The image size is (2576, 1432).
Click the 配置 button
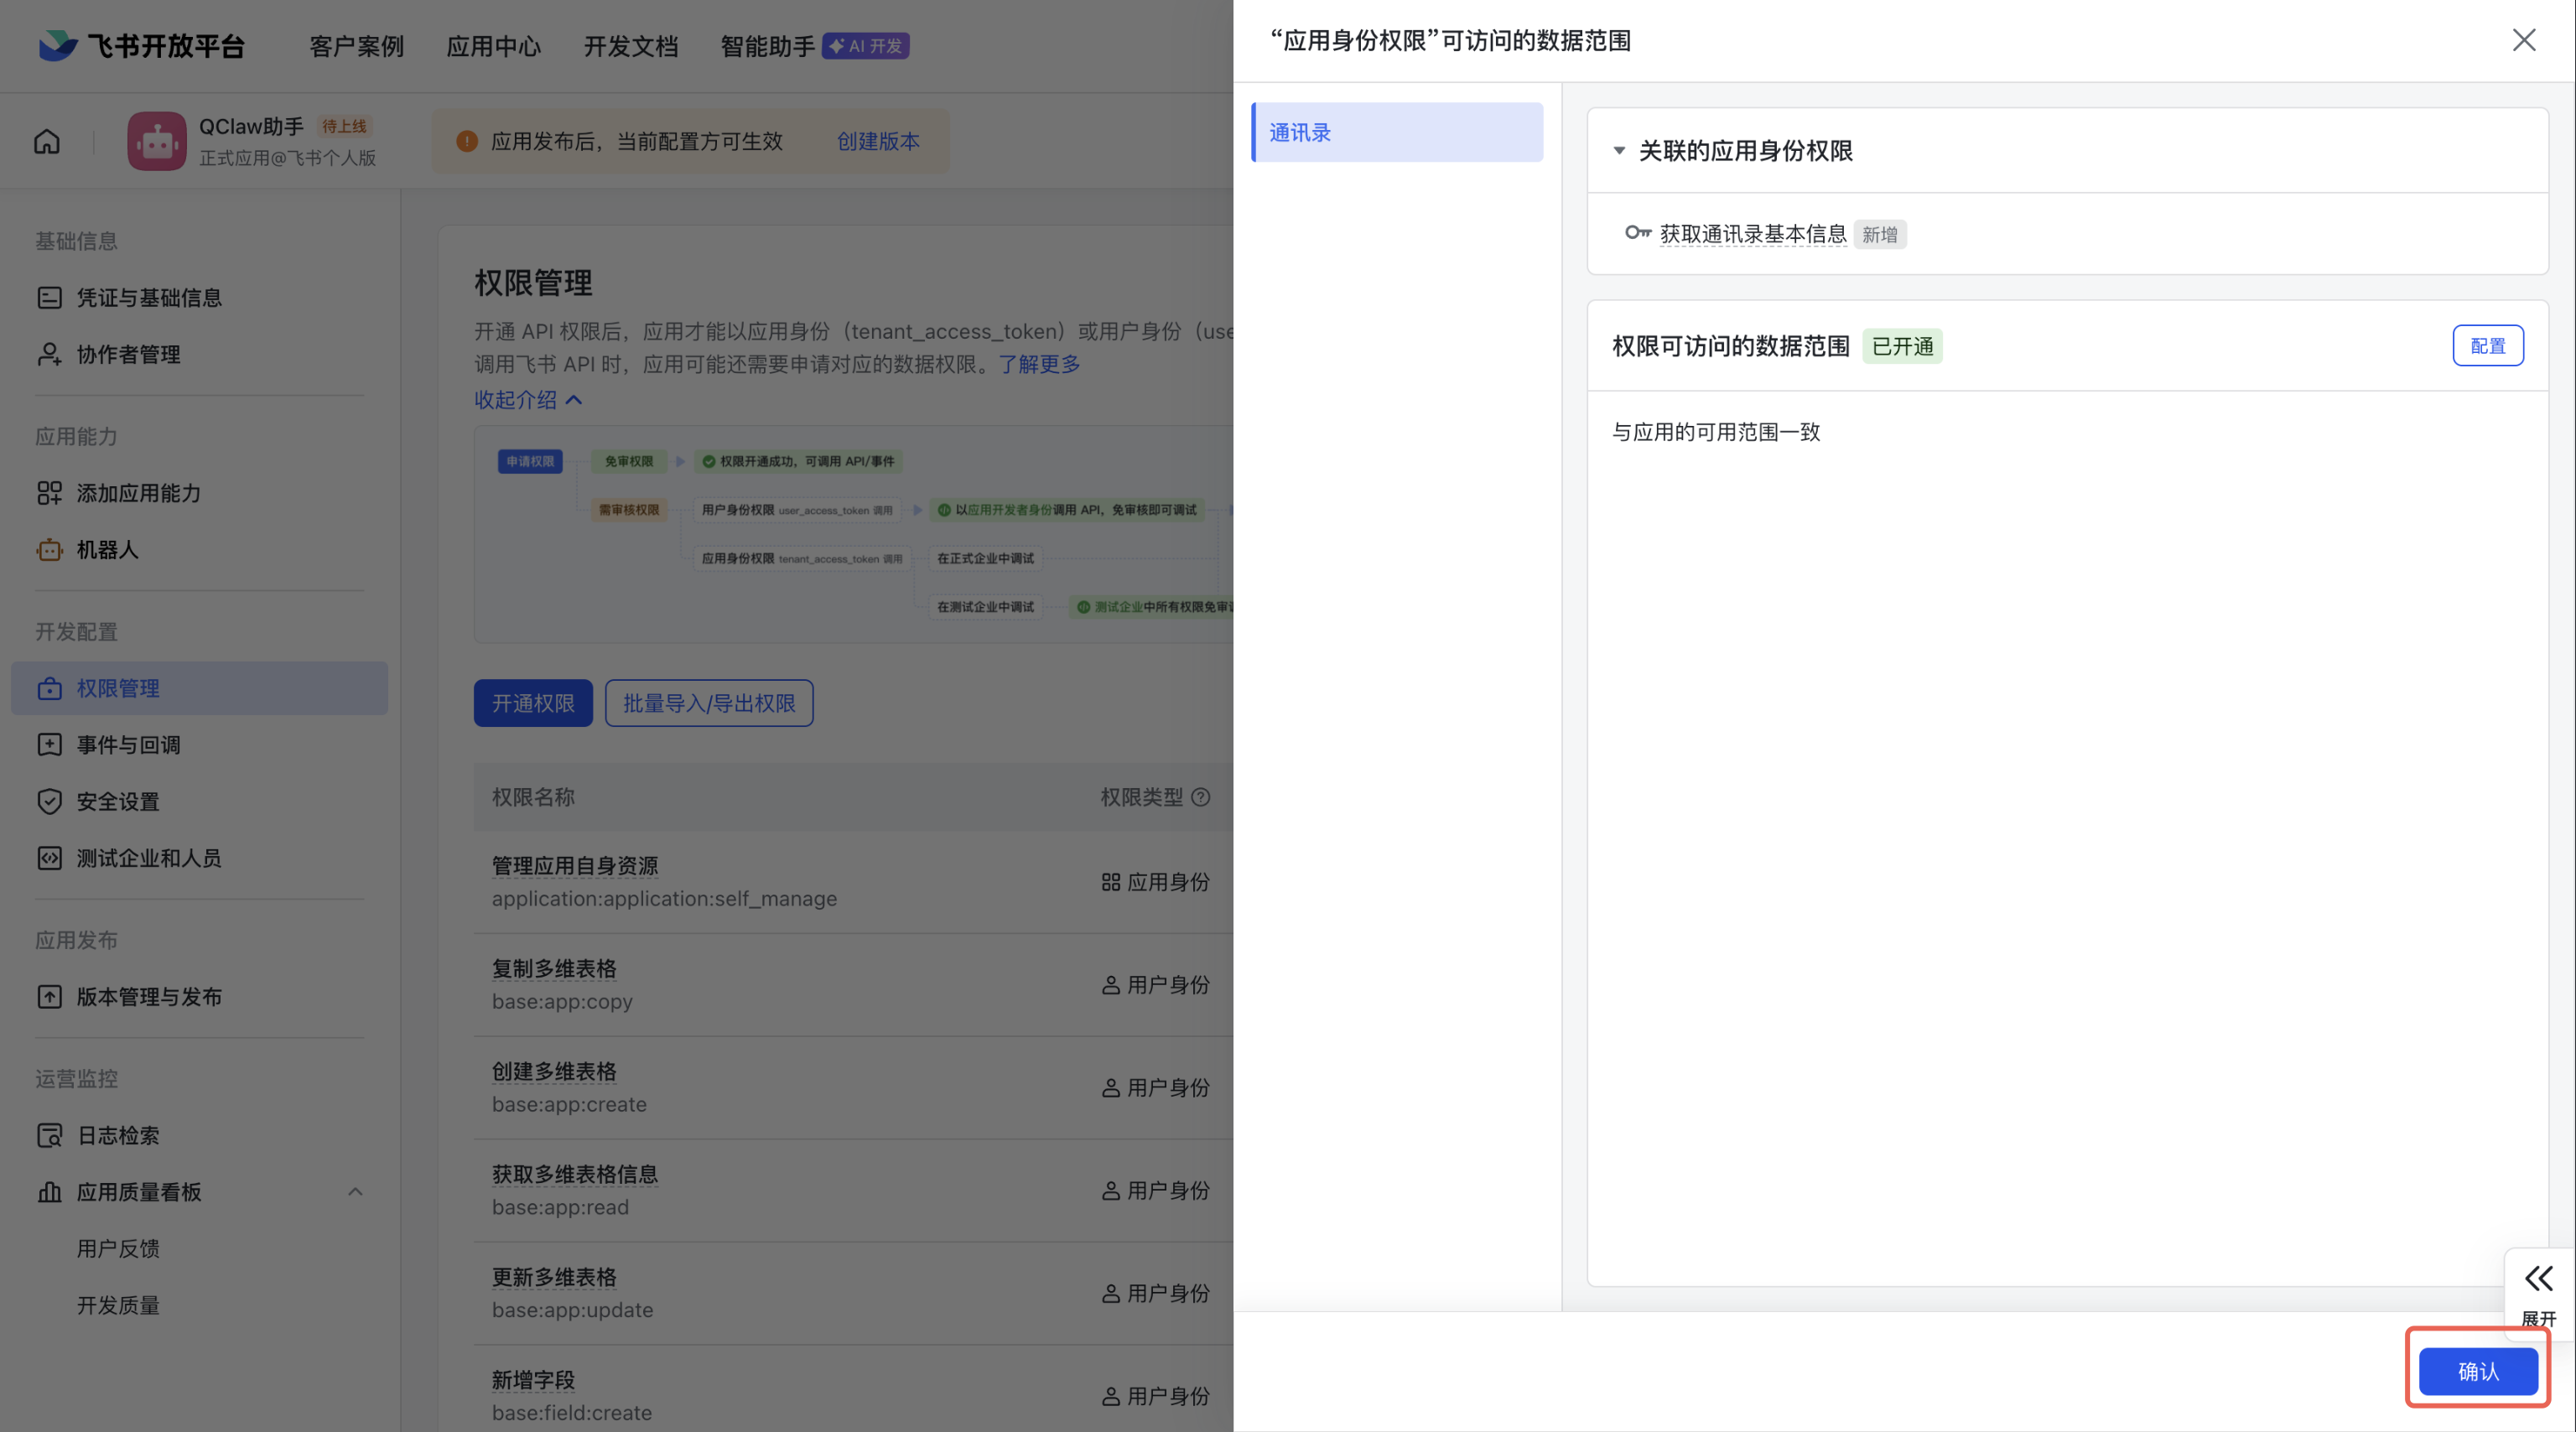2487,346
